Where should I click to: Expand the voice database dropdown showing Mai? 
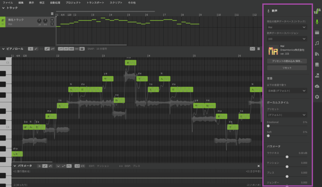click(x=287, y=27)
